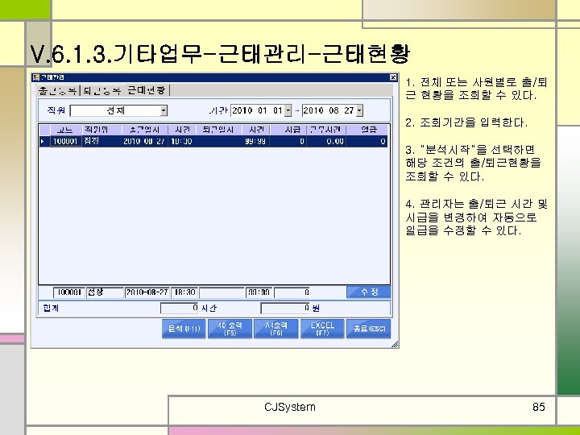Screen dimensions: 580x435
Task: Click the 2010 08 27 date cell in the table row
Action: tap(145, 141)
